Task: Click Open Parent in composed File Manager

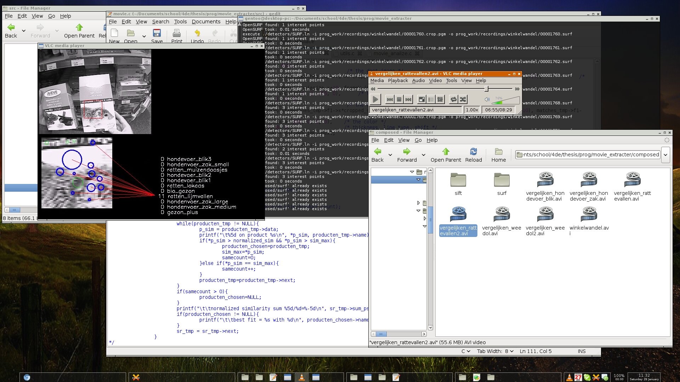Action: 446,155
